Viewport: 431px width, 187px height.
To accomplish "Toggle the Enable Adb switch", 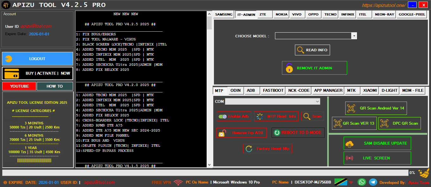I will click(222, 116).
